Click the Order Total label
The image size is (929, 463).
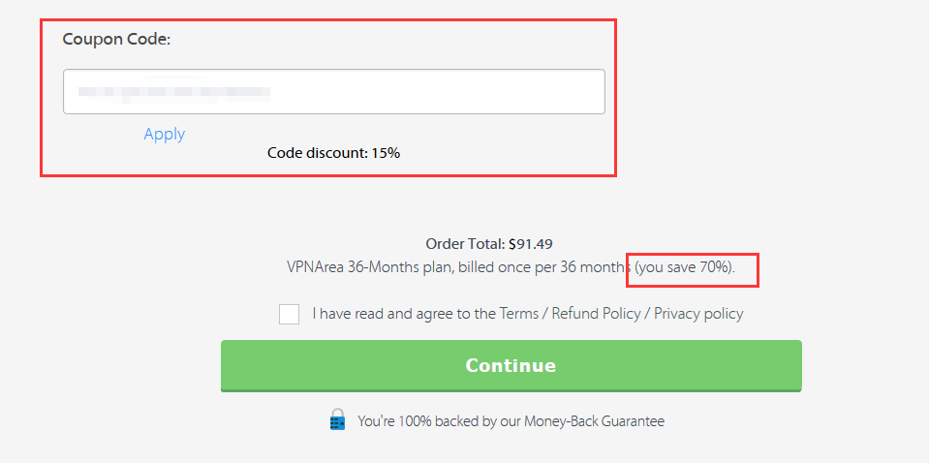tap(465, 243)
